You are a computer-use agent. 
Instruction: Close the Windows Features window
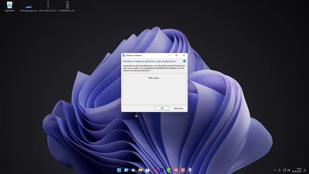[x=184, y=56]
